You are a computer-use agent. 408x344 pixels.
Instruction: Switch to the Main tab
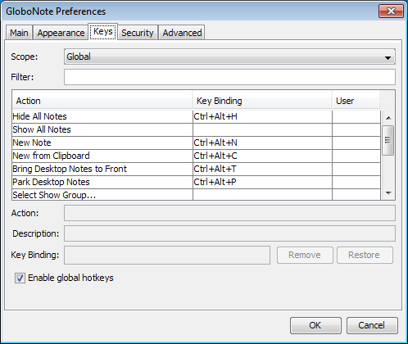(19, 33)
